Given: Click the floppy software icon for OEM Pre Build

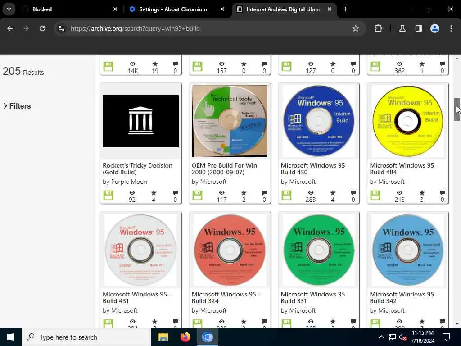Looking at the screenshot, I should (x=197, y=196).
